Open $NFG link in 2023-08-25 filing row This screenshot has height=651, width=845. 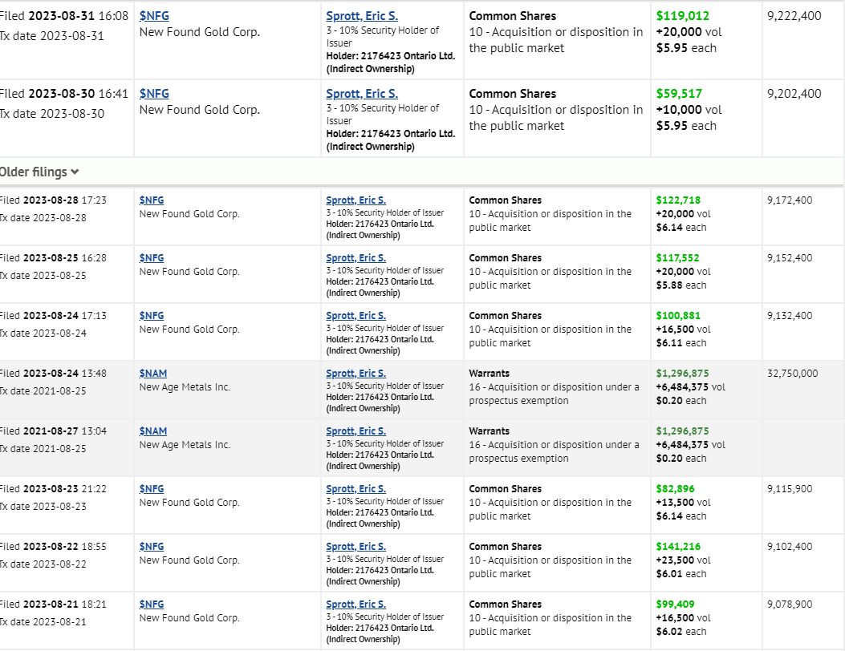[x=152, y=258]
